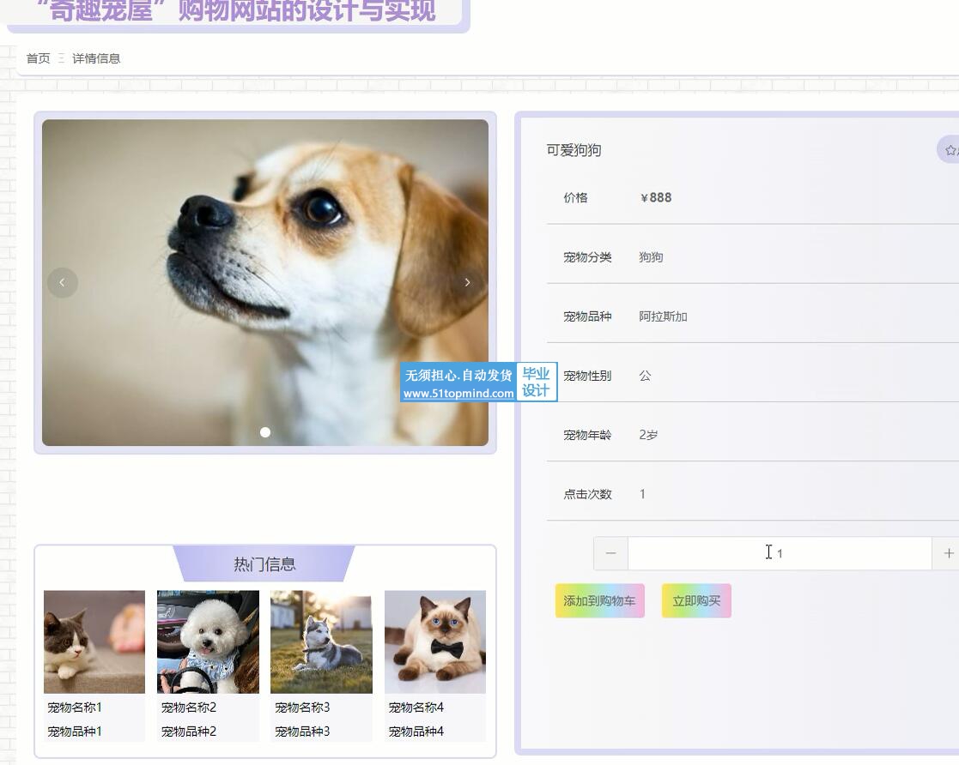Screen dimensions: 959x765
Task: Click the 热门信息 section header
Action: click(264, 563)
